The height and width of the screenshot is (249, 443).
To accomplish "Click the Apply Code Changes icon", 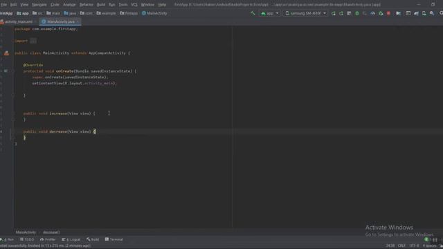I will [x=341, y=13].
